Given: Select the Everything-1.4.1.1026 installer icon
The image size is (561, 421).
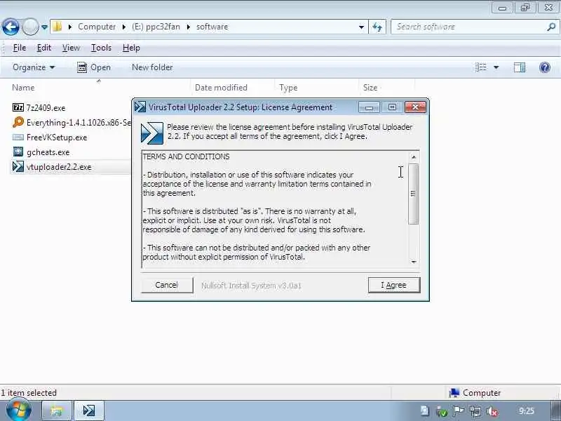Looking at the screenshot, I should pos(18,122).
